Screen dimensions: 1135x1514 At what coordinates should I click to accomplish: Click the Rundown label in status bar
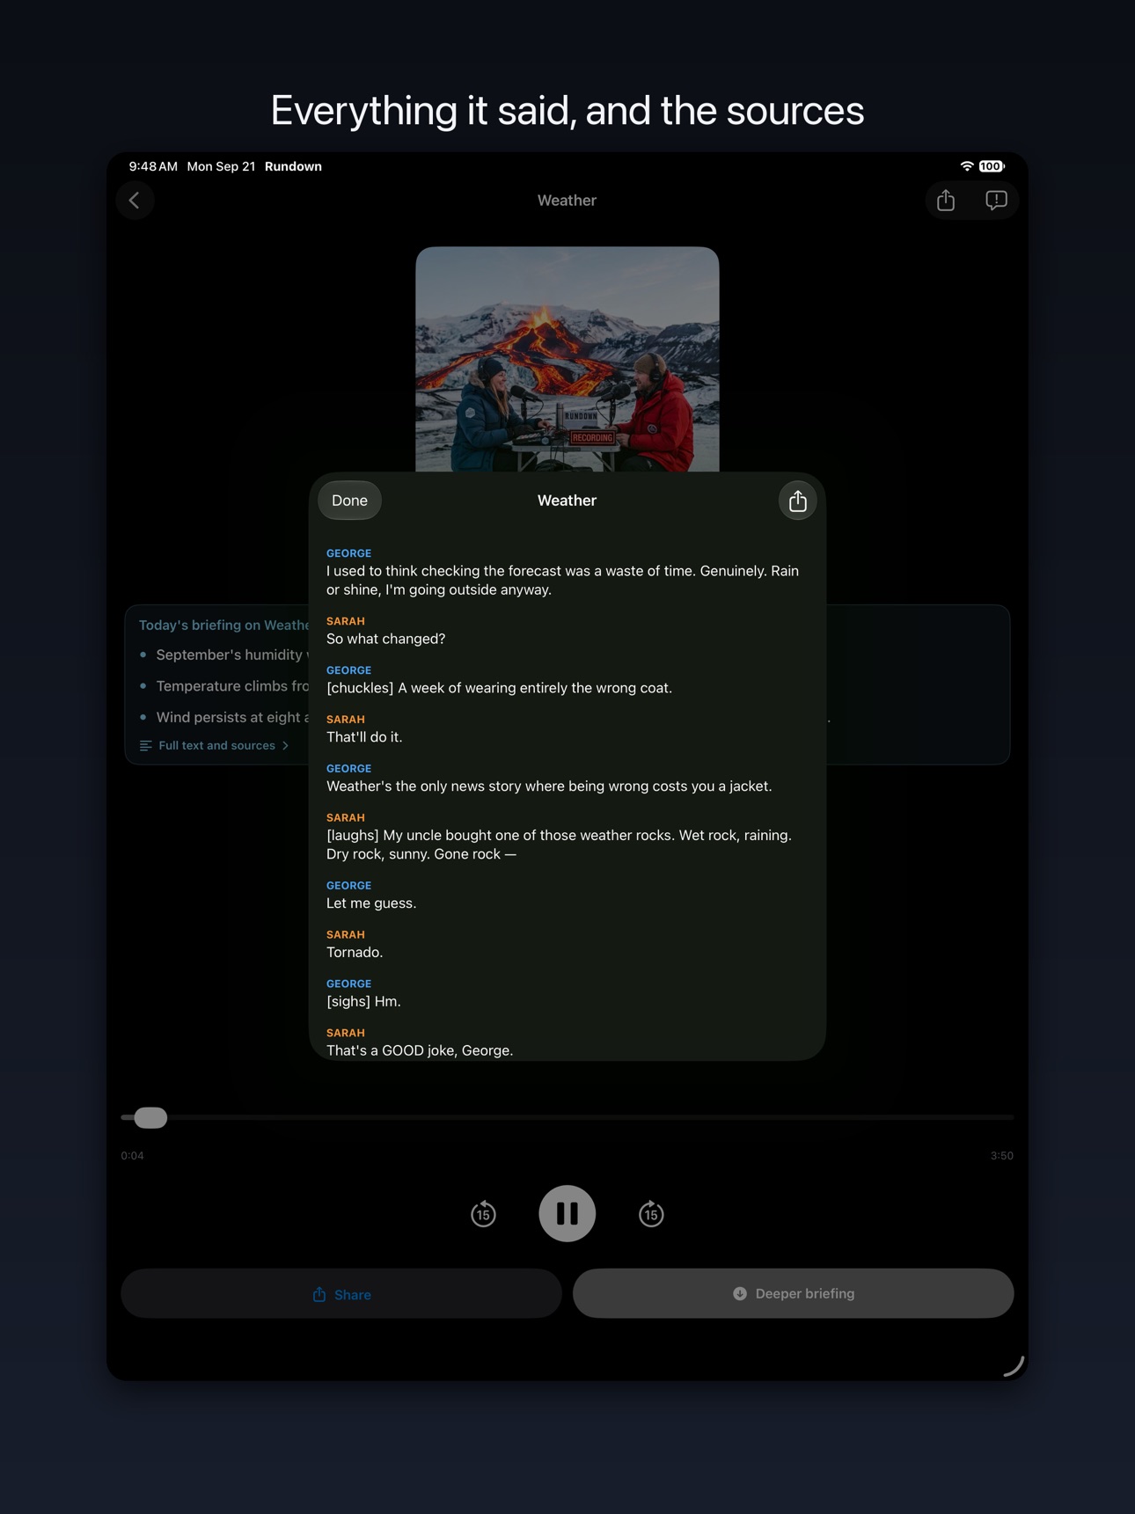pyautogui.click(x=293, y=166)
